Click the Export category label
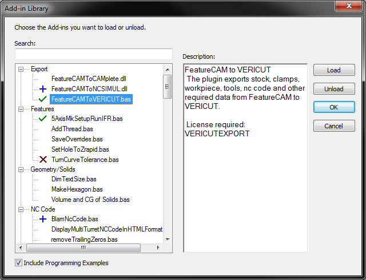Viewport: 366px width, 280px height. pos(39,69)
